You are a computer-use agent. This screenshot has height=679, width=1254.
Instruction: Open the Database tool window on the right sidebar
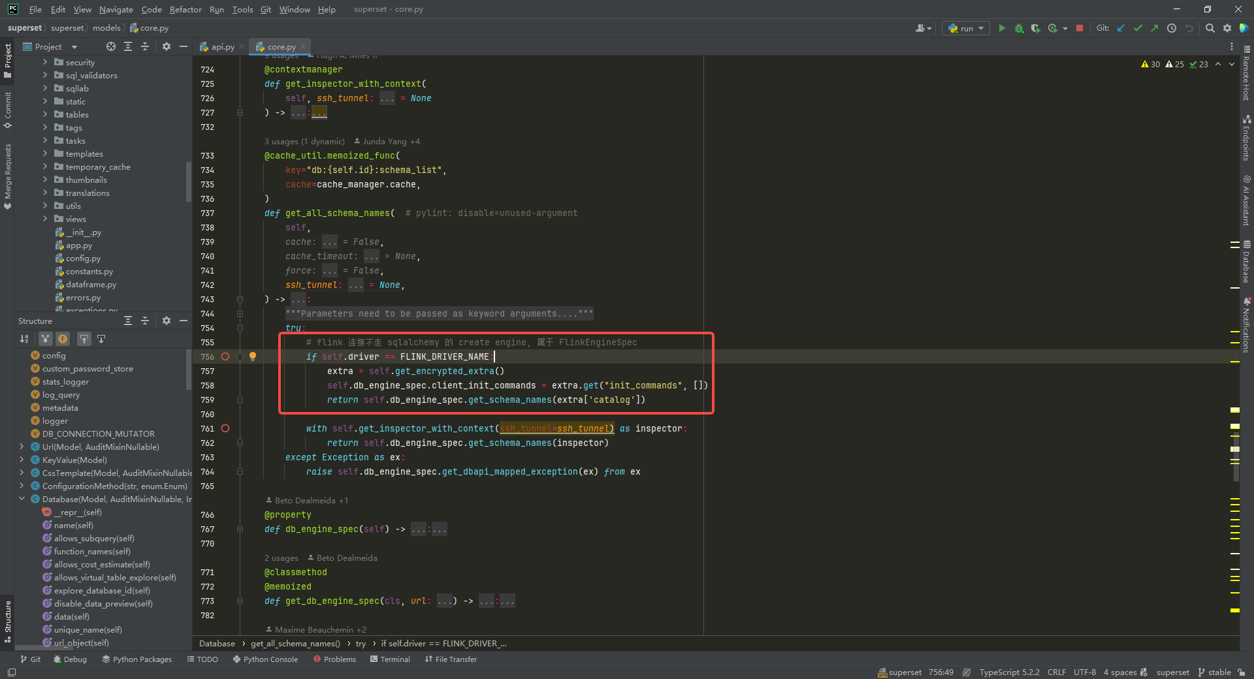click(1246, 262)
